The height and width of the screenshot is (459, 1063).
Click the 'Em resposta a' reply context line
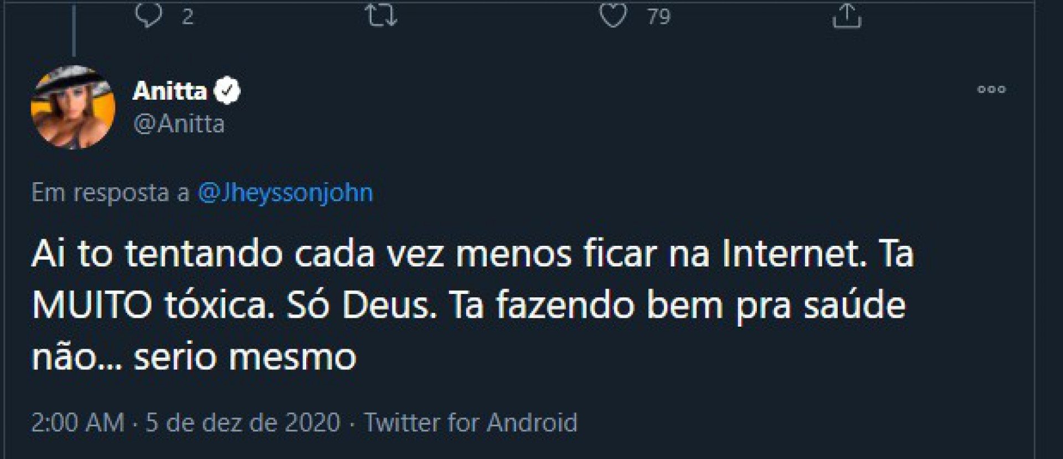pyautogui.click(x=111, y=193)
